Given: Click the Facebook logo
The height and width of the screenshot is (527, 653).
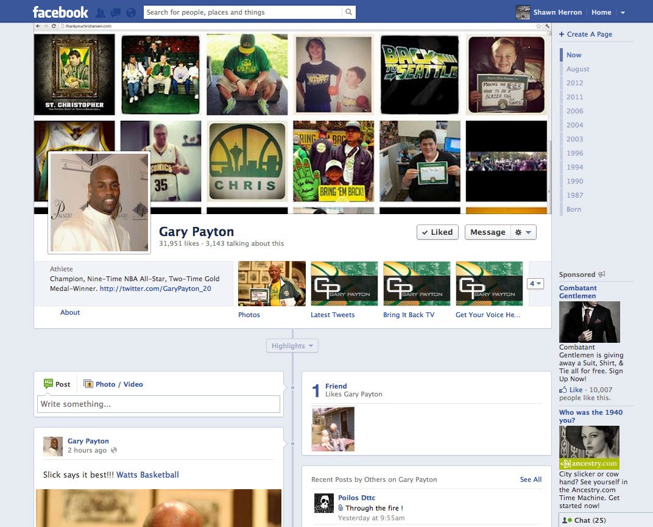Looking at the screenshot, I should pos(60,12).
